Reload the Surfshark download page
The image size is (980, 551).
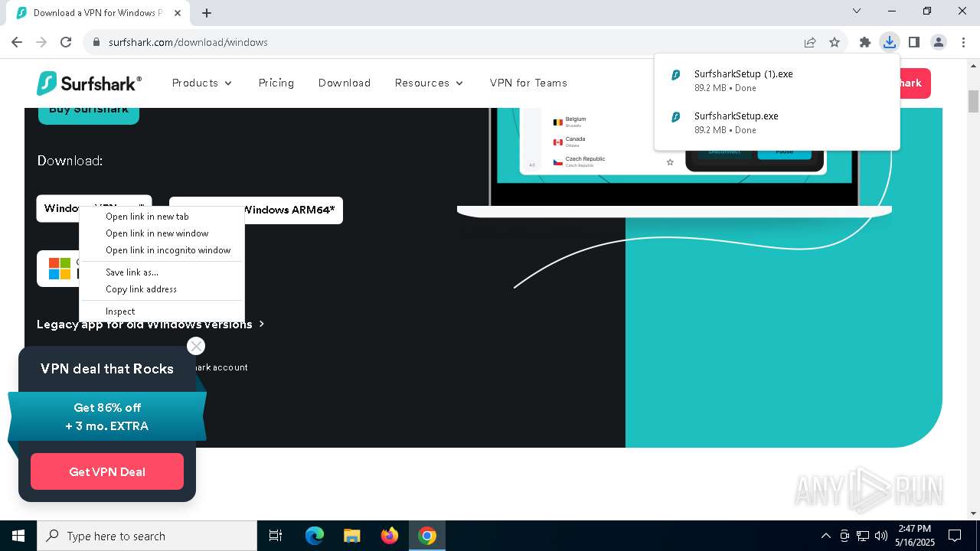[x=66, y=42]
